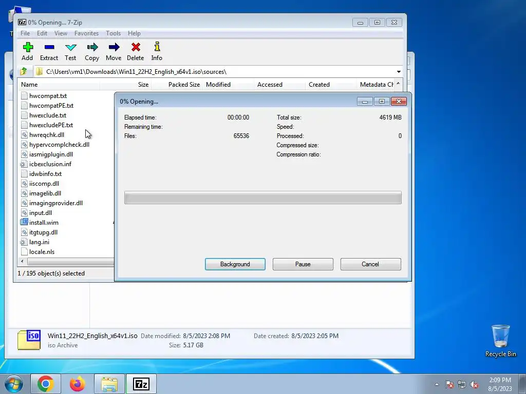526x394 pixels.
Task: Open the Help menu
Action: (134, 33)
